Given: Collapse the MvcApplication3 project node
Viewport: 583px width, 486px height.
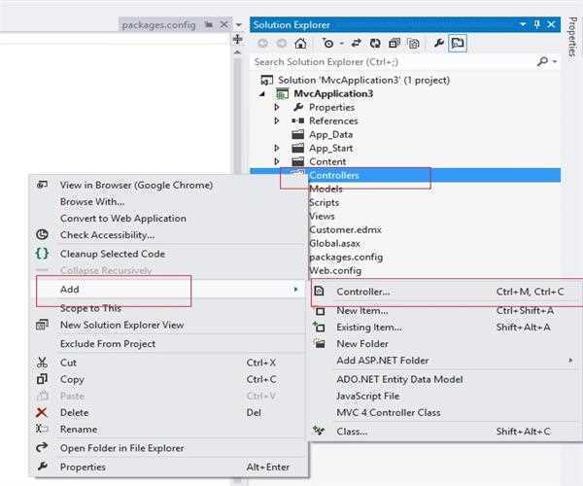Looking at the screenshot, I should pyautogui.click(x=263, y=93).
